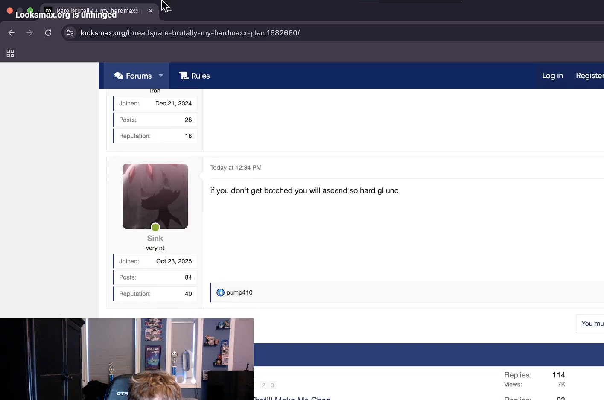The image size is (604, 400).
Task: Click the pump410 reaction username
Action: point(239,292)
